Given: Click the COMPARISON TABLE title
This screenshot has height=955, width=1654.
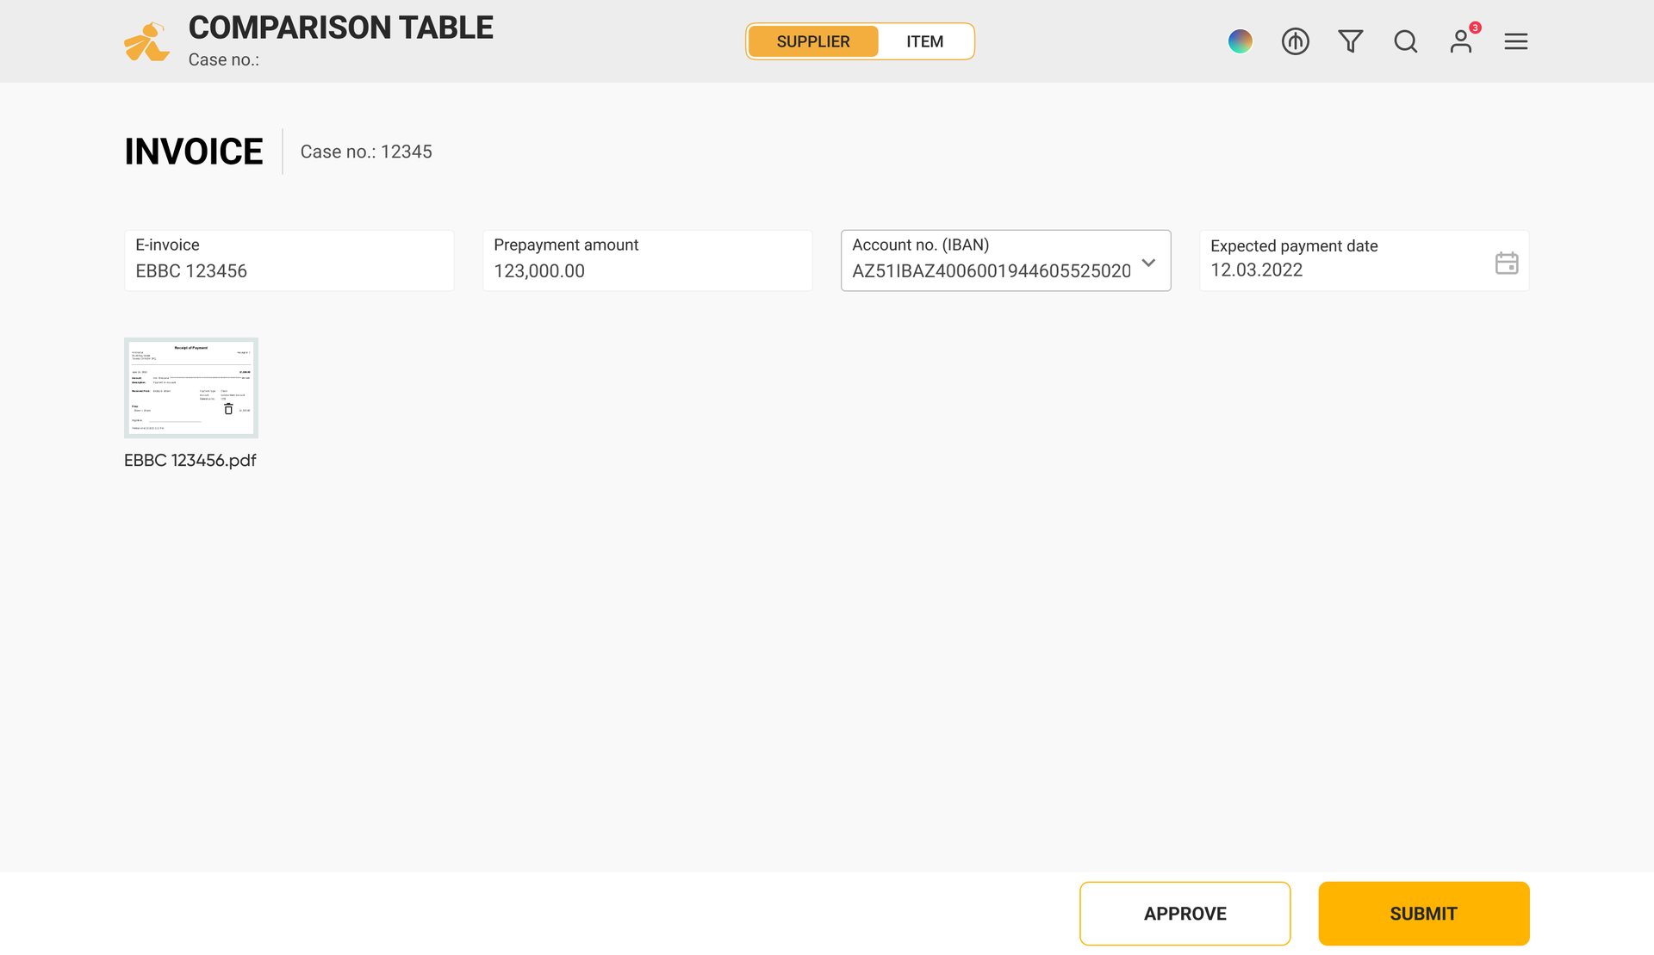Looking at the screenshot, I should point(340,28).
